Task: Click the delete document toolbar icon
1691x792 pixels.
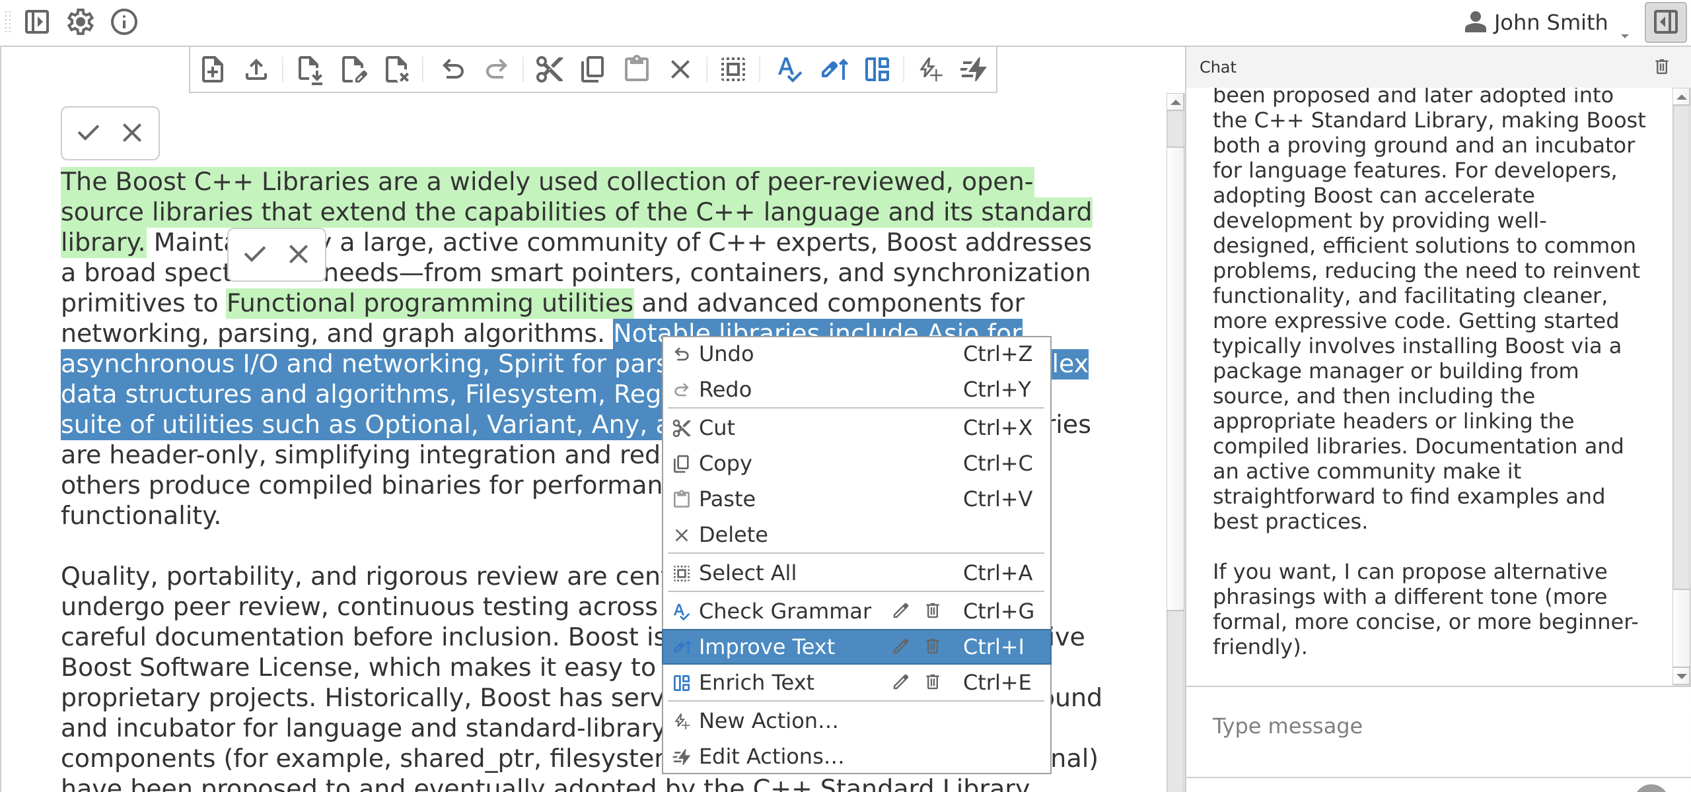Action: [x=397, y=69]
